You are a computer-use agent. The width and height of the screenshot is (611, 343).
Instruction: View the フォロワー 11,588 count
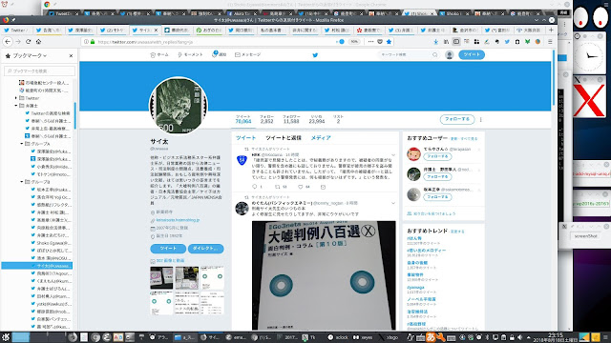pyautogui.click(x=291, y=119)
